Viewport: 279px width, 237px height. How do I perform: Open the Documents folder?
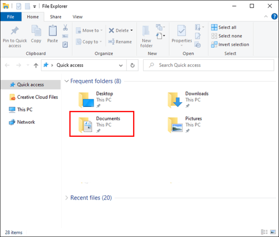[99, 124]
